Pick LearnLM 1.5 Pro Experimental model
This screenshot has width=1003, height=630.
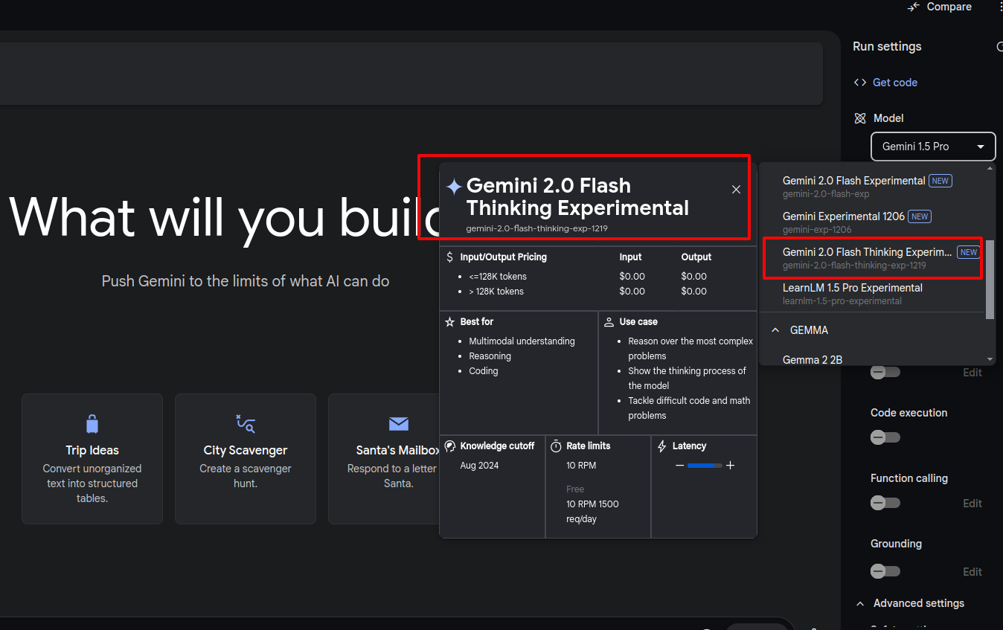[871, 294]
